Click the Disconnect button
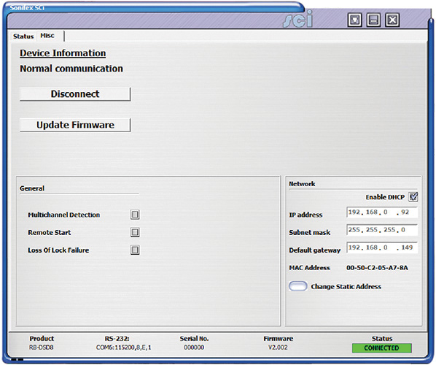The height and width of the screenshot is (365, 436). click(x=75, y=94)
